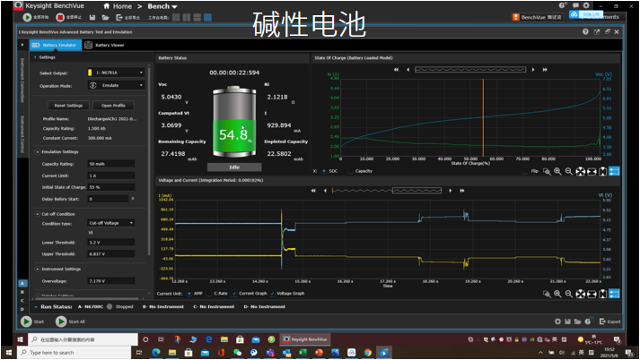Open Select Output dropdown showing N6781A
Viewport: 640px width, 360px height.
coord(117,73)
